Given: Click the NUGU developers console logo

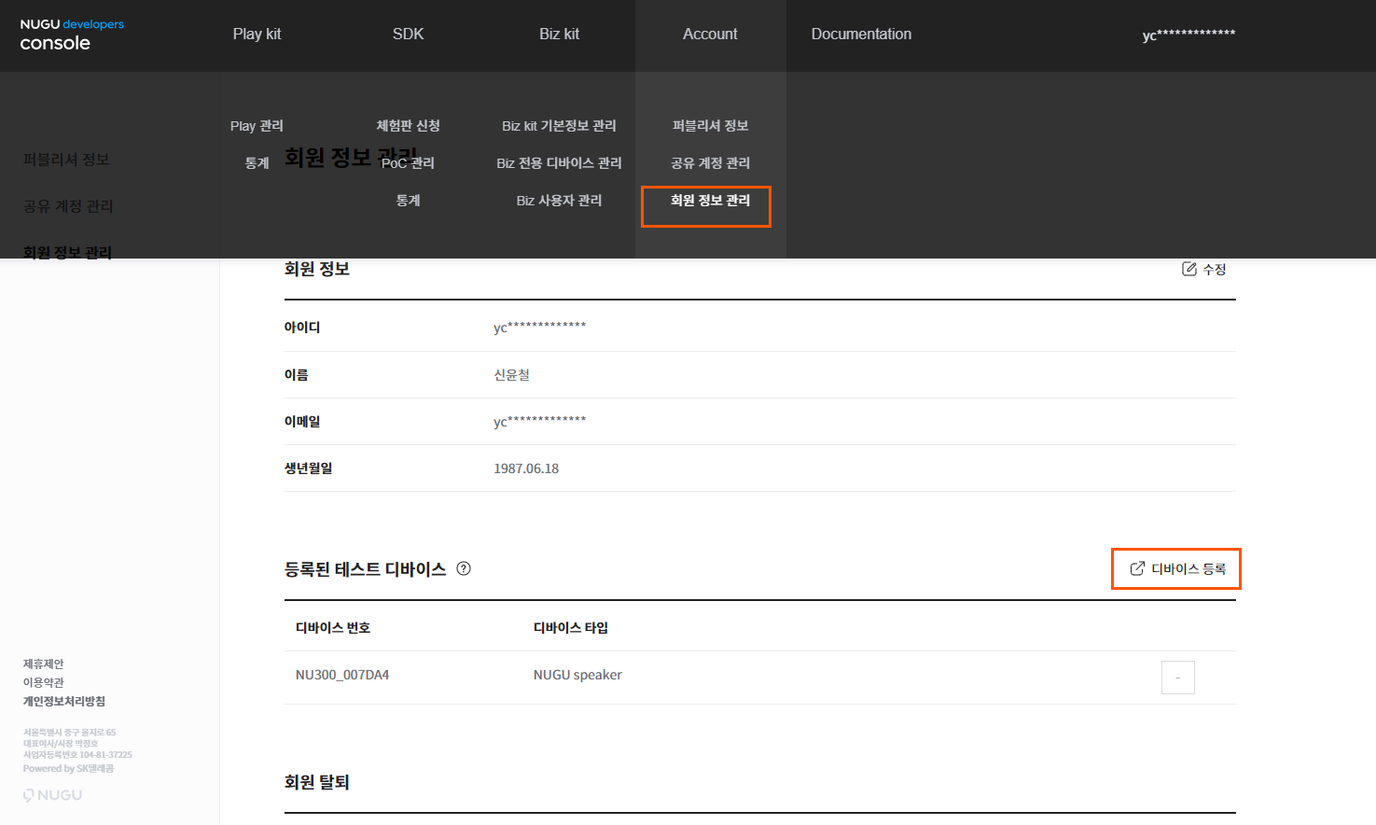Looking at the screenshot, I should point(71,35).
